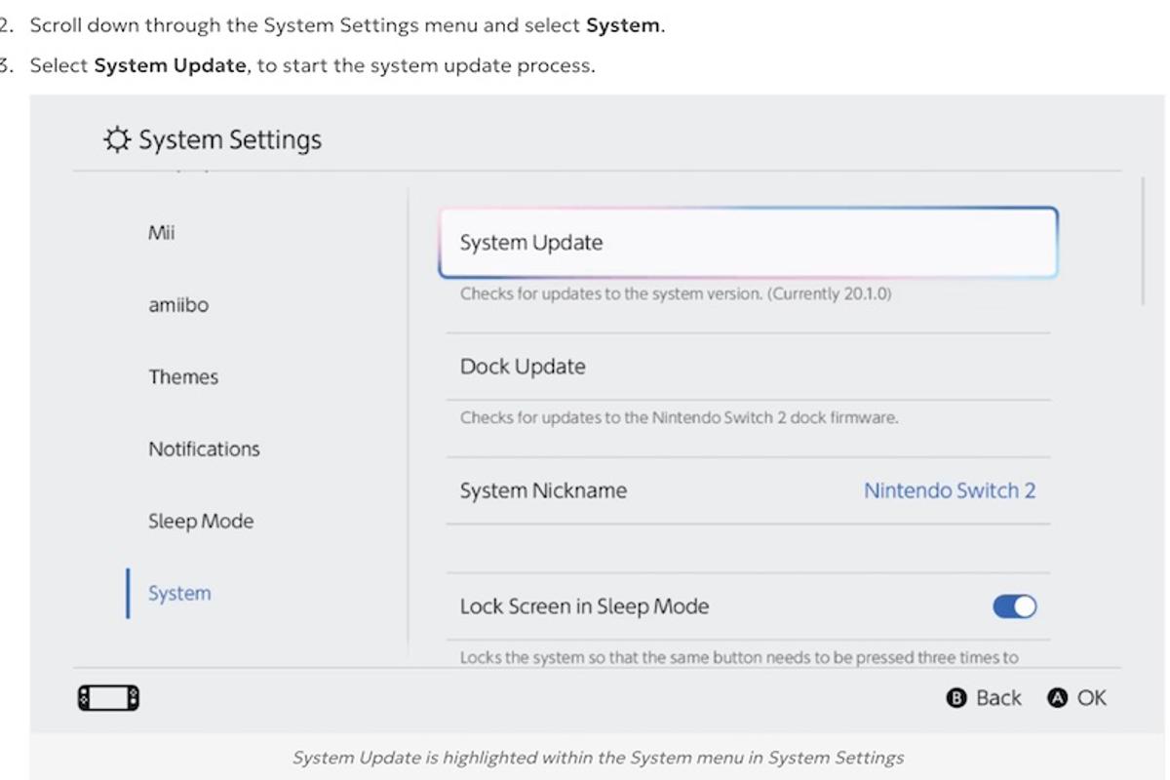Open the Mii settings category
Image resolution: width=1170 pixels, height=780 pixels.
point(162,233)
